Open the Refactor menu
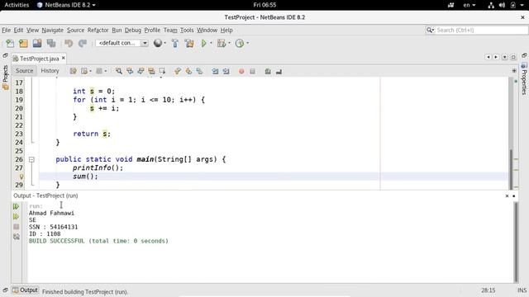Image resolution: width=529 pixels, height=297 pixels. pos(98,30)
